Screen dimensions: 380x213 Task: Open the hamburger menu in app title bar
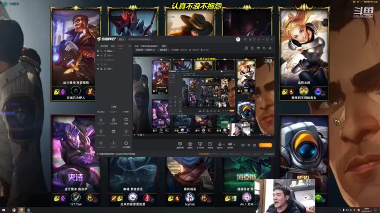(258, 39)
